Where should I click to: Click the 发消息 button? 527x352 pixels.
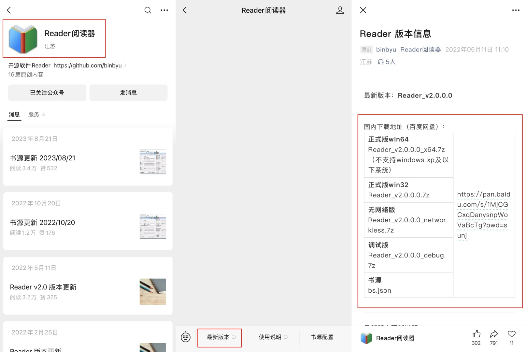coord(128,93)
